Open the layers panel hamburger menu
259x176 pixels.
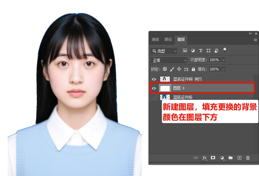(x=255, y=40)
